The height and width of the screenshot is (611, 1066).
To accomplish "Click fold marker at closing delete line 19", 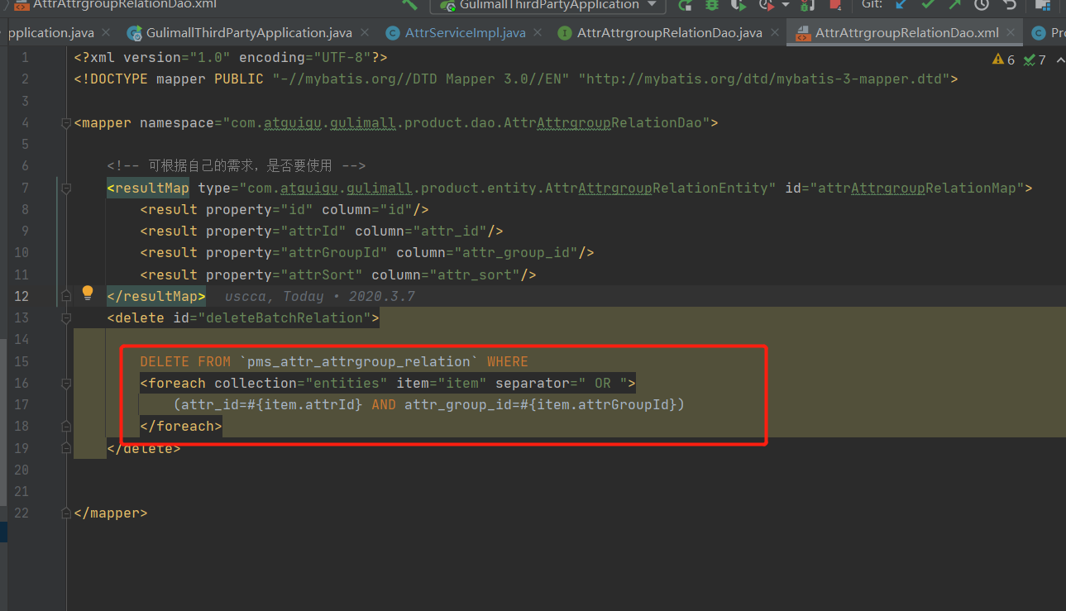I will pos(66,448).
